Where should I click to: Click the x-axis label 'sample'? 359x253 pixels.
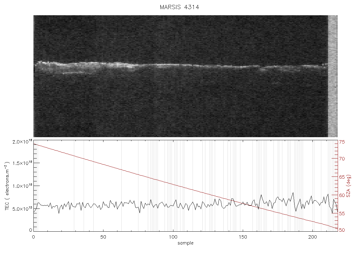pos(186,243)
